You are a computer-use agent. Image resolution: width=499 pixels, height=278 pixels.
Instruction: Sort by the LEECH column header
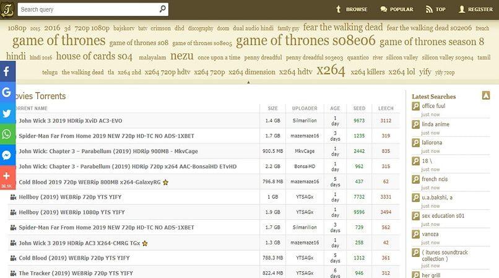386,108
